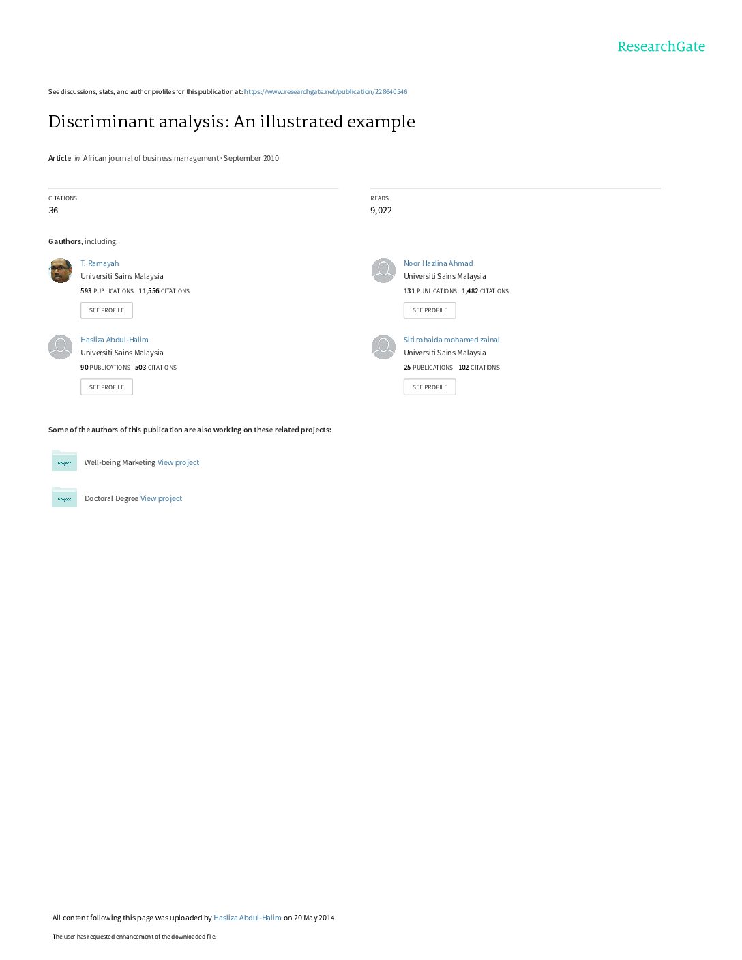The width and height of the screenshot is (742, 960).
Task: Click the Well-being Marketing project folder icon
Action: [64, 461]
